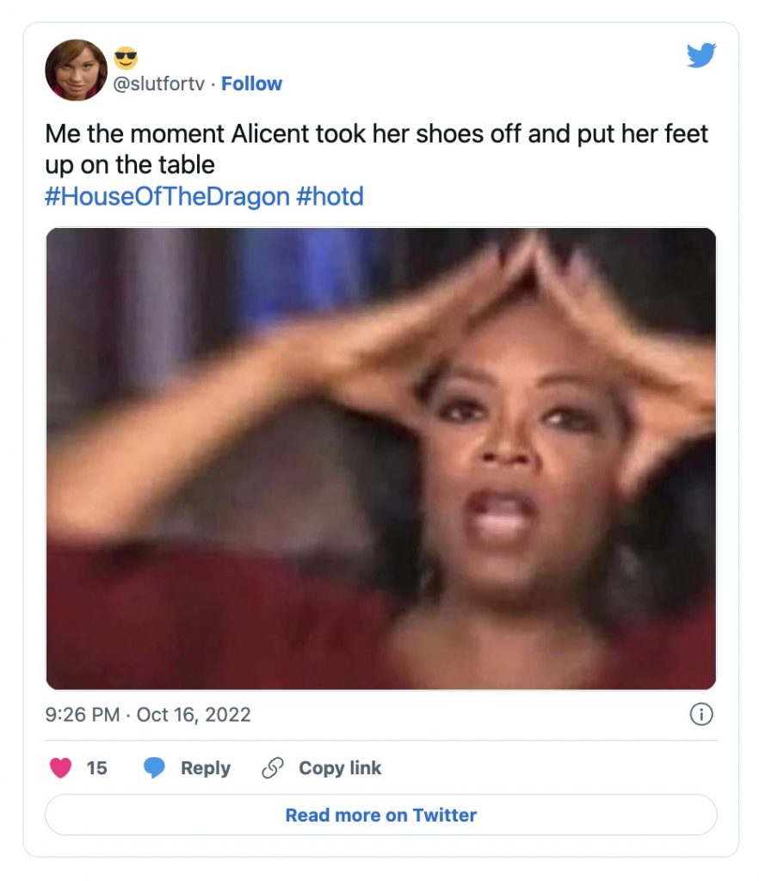759x881 pixels.
Task: Open the #HouseOfTheDragon hashtag
Action: (x=168, y=197)
